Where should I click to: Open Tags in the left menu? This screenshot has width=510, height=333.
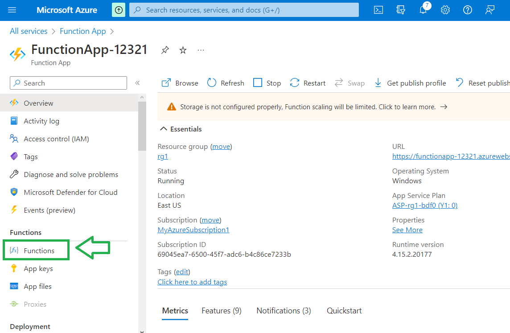pos(69,157)
